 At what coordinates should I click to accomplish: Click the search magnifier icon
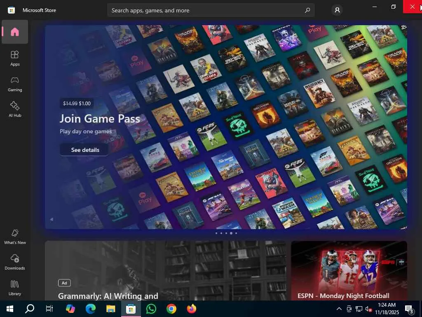[307, 10]
